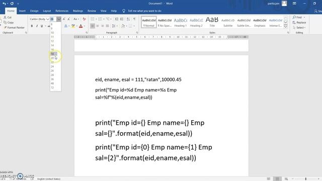Expand the Styles gallery more arrow
The width and height of the screenshot is (322, 181).
(x=286, y=27)
